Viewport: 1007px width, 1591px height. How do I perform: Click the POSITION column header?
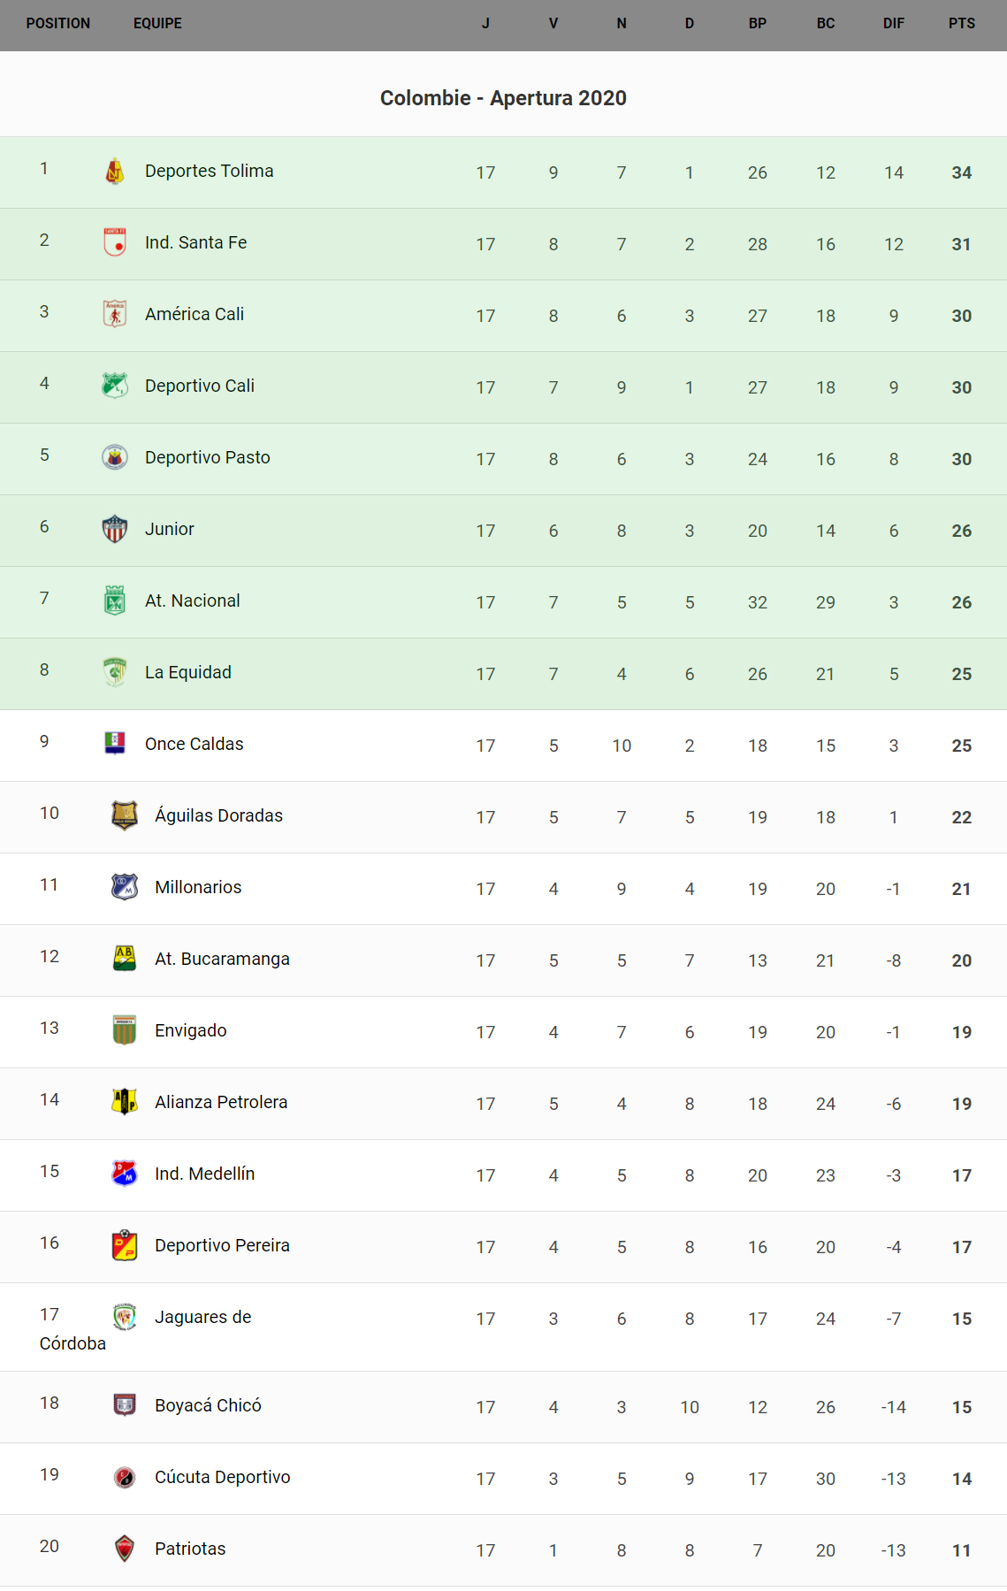tap(58, 24)
